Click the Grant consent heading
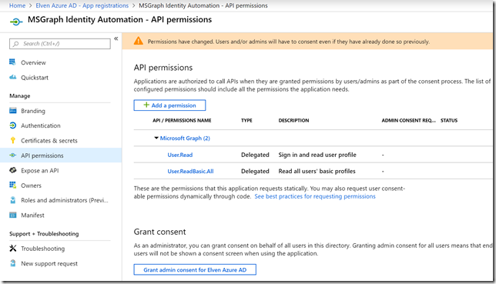Image resolution: width=496 pixels, height=284 pixels. [159, 232]
